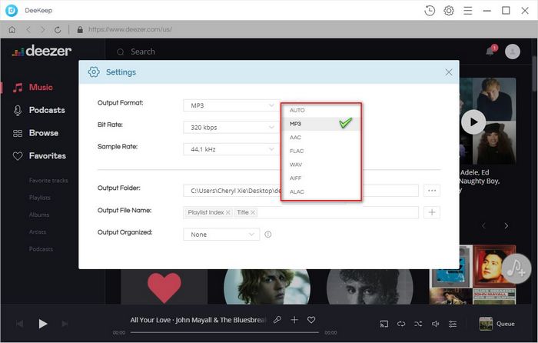
Task: Expand the Output Format dropdown
Action: tap(231, 105)
